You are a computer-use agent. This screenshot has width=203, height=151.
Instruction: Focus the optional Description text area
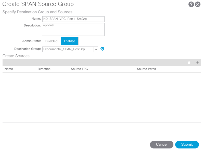(x=73, y=29)
